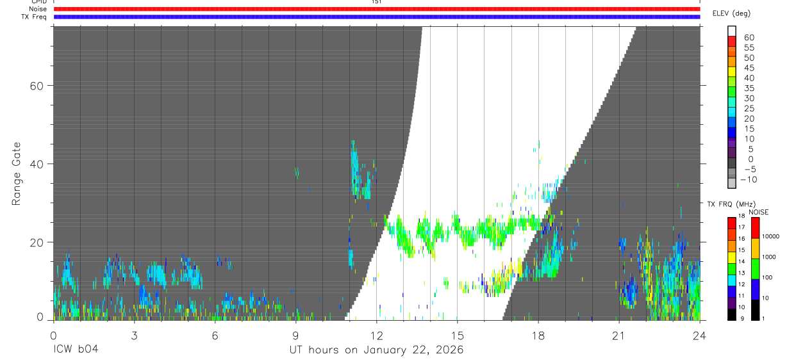Pick the cyan swatch in ELEV colorbar
Image resolution: width=787 pixels, height=363 pixels.
point(732,111)
